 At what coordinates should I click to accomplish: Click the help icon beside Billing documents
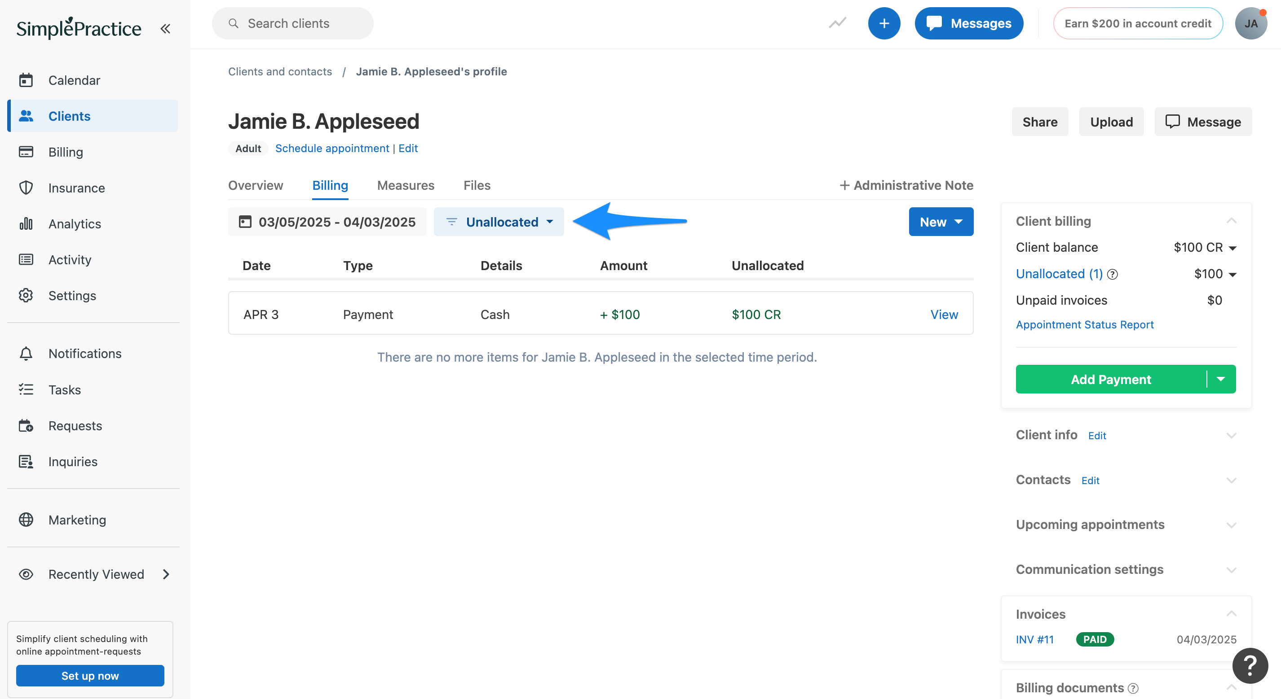tap(1133, 688)
